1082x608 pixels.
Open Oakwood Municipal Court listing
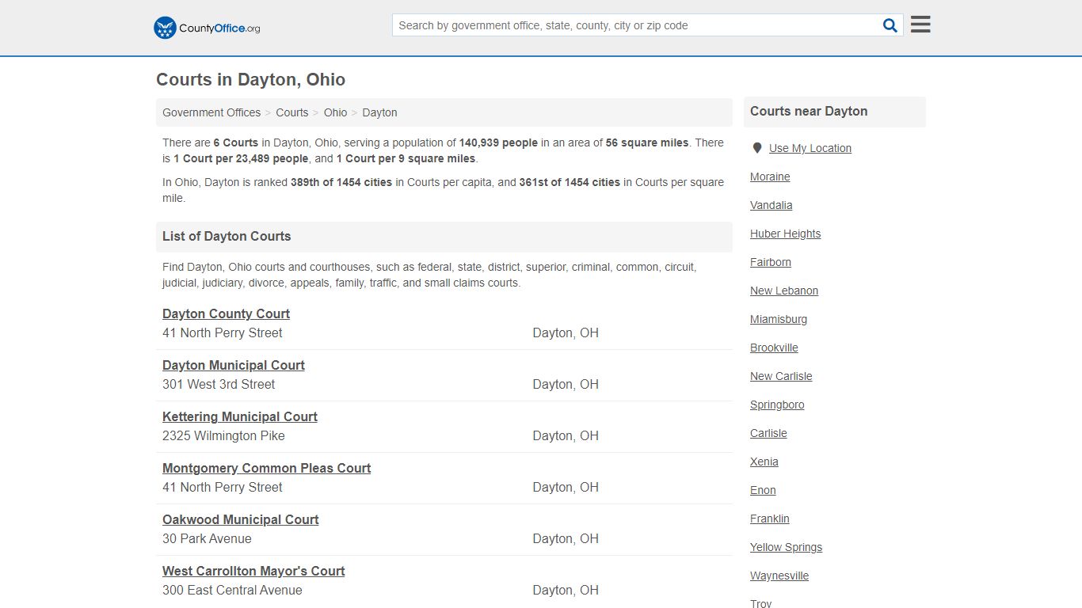[x=241, y=519]
